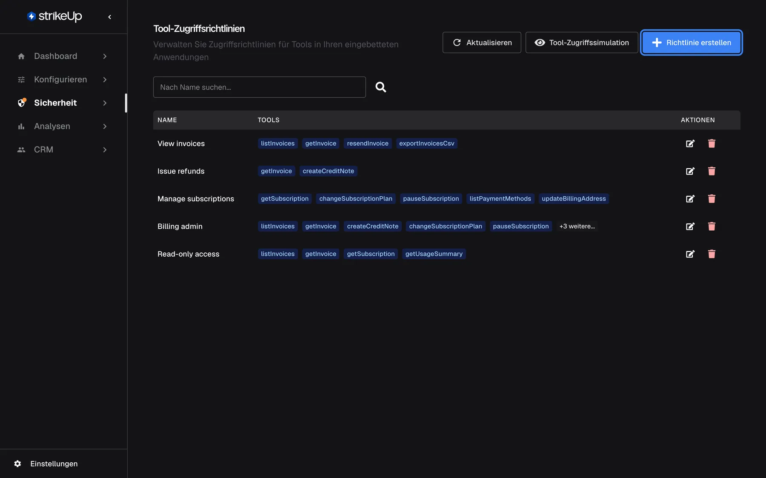The height and width of the screenshot is (478, 766).
Task: Click the getUsageSummary tag
Action: [x=434, y=254]
